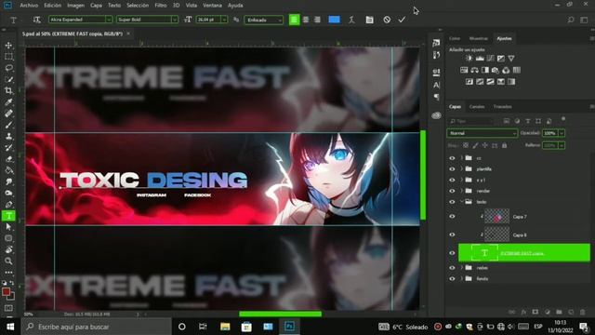Add a Curves adjustment
Image resolution: width=595 pixels, height=335 pixels.
490,58
